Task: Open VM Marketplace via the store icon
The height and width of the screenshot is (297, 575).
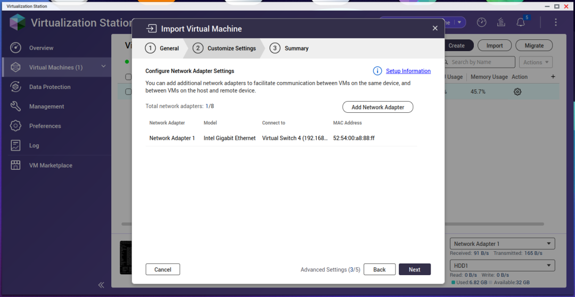Action: [15, 166]
